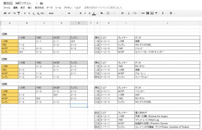The height and width of the screenshot is (130, 202).
Task: Select the Painter's Servant cell
Action: [x=167, y=123]
